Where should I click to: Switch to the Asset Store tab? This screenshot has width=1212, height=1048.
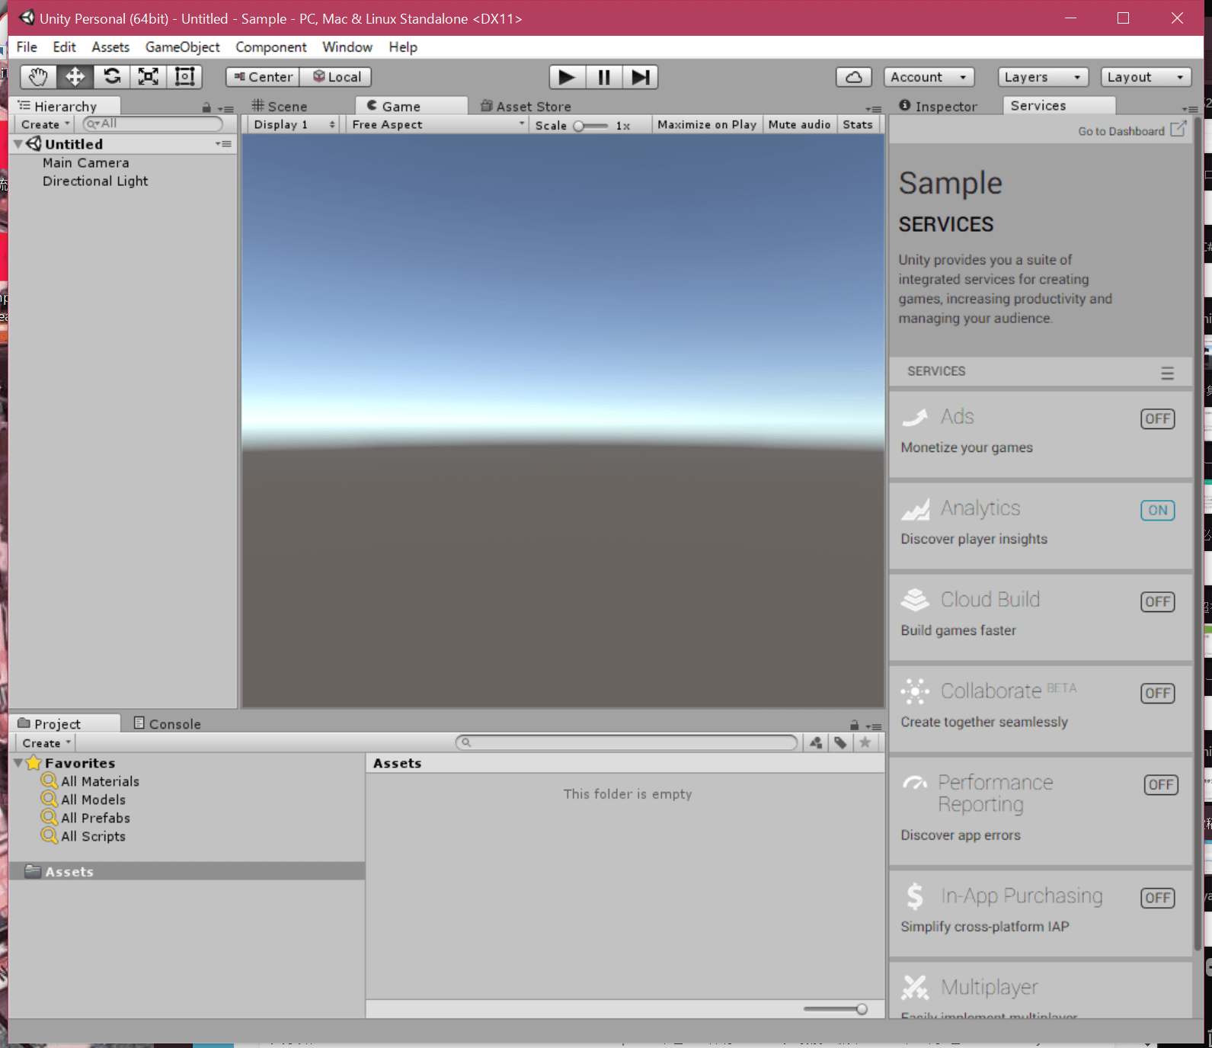526,107
